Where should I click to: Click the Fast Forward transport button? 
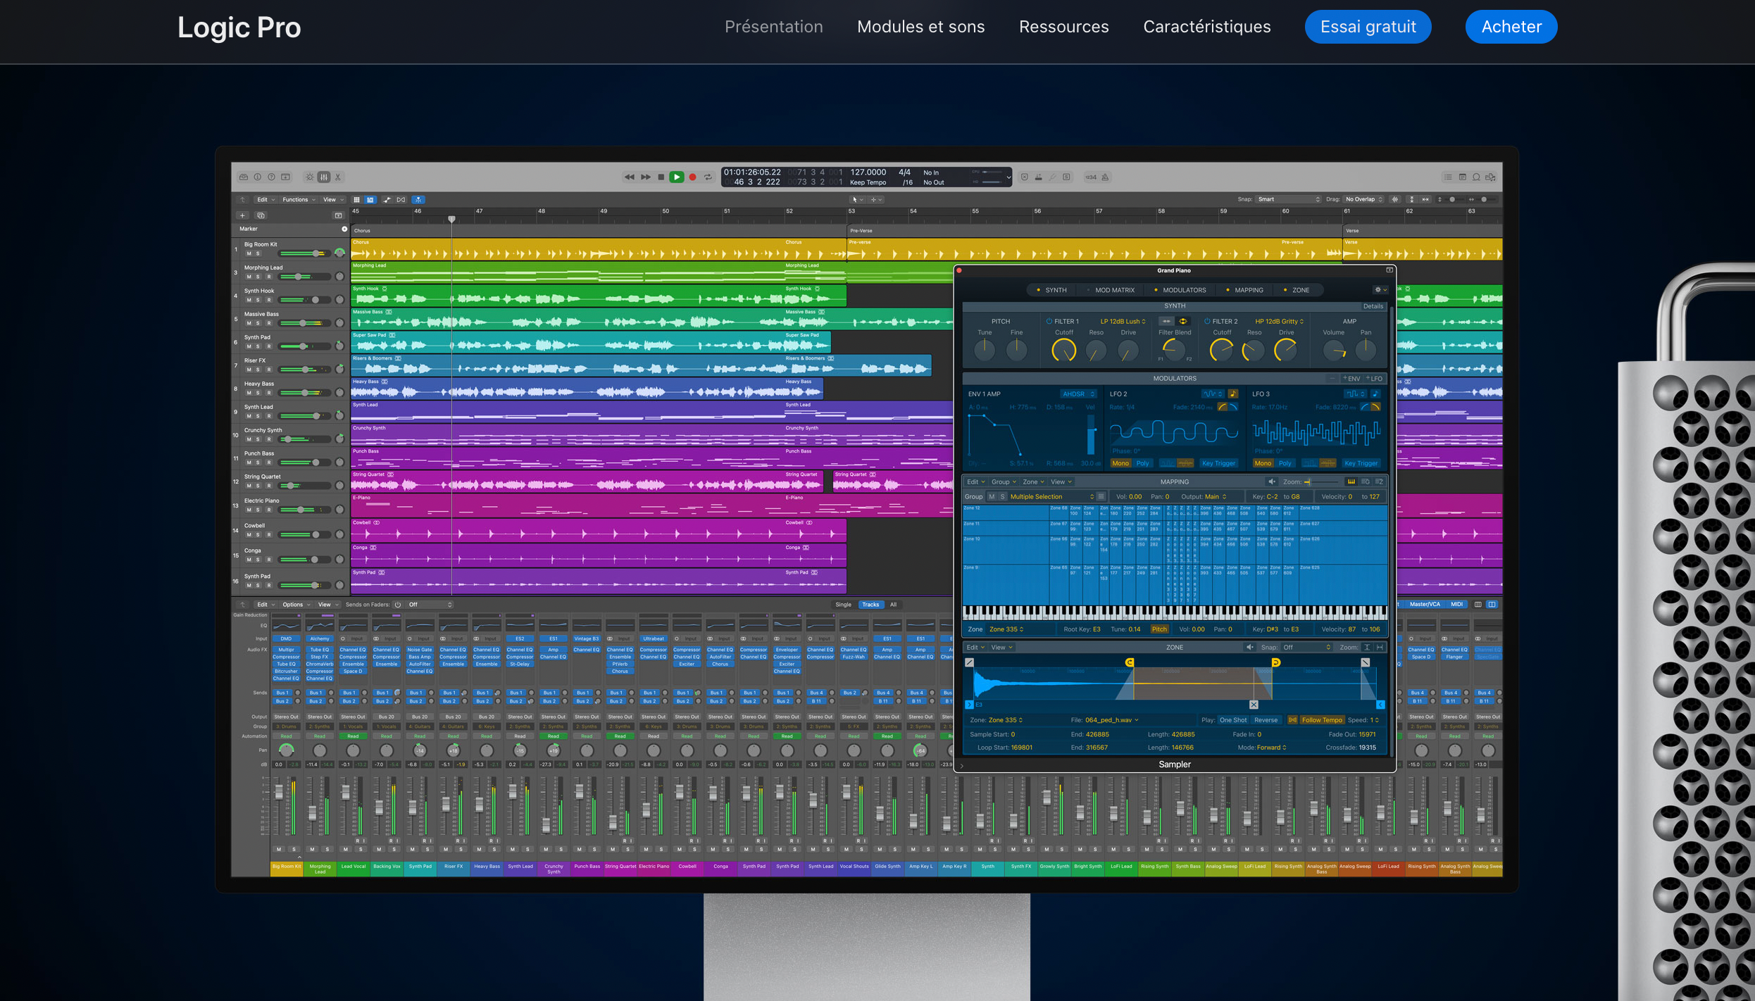coord(645,177)
